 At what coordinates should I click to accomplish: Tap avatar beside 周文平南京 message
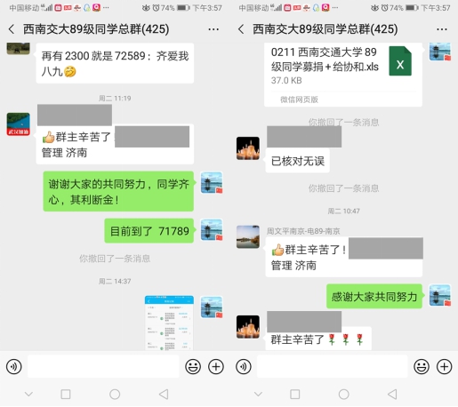pyautogui.click(x=248, y=237)
